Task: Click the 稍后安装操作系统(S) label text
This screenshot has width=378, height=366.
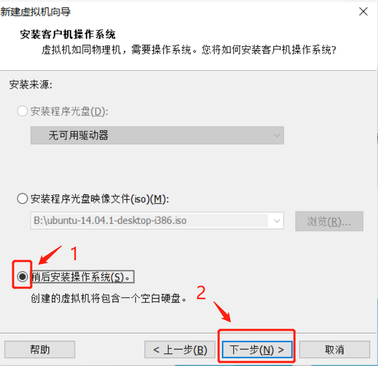Action: (83, 277)
